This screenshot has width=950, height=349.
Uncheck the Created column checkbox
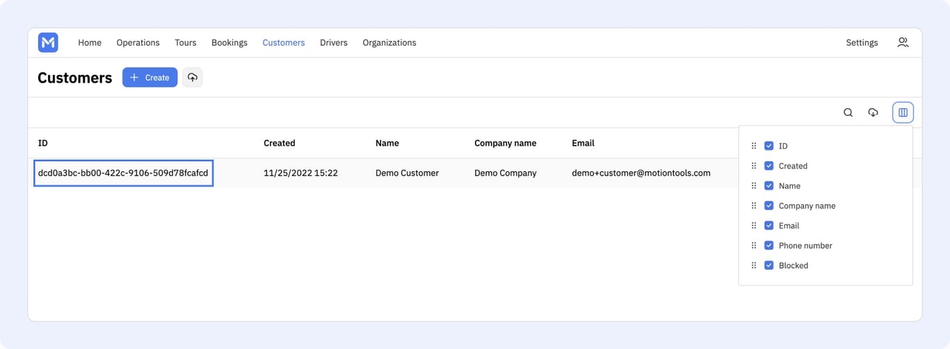[x=768, y=166]
